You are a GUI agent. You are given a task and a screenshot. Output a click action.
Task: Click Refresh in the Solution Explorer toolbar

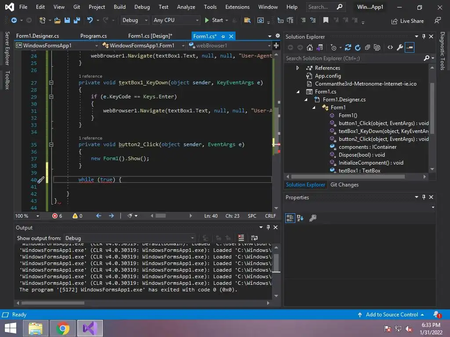(358, 47)
